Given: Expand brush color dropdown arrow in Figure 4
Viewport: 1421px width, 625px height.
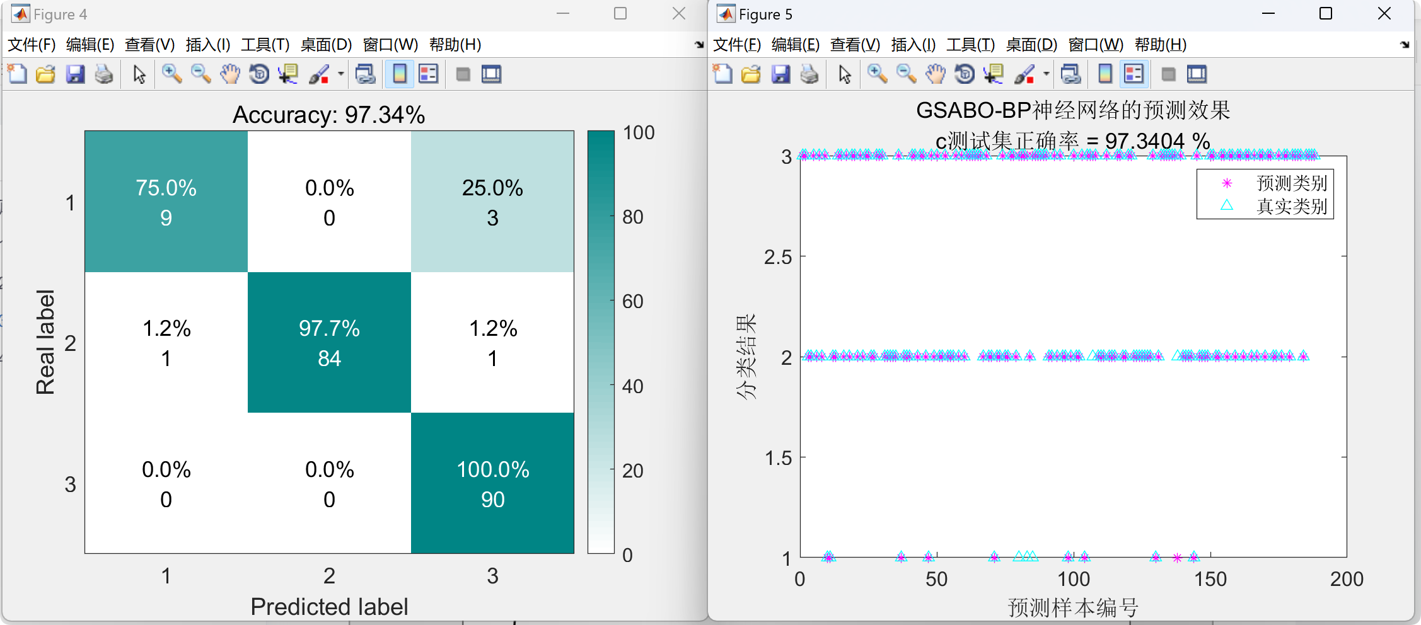Looking at the screenshot, I should click(x=341, y=74).
